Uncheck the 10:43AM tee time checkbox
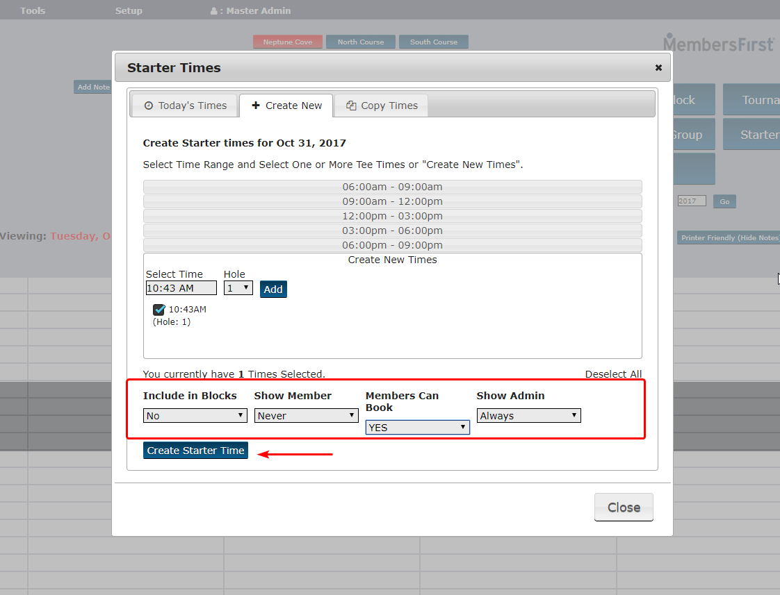The height and width of the screenshot is (595, 780). (159, 310)
